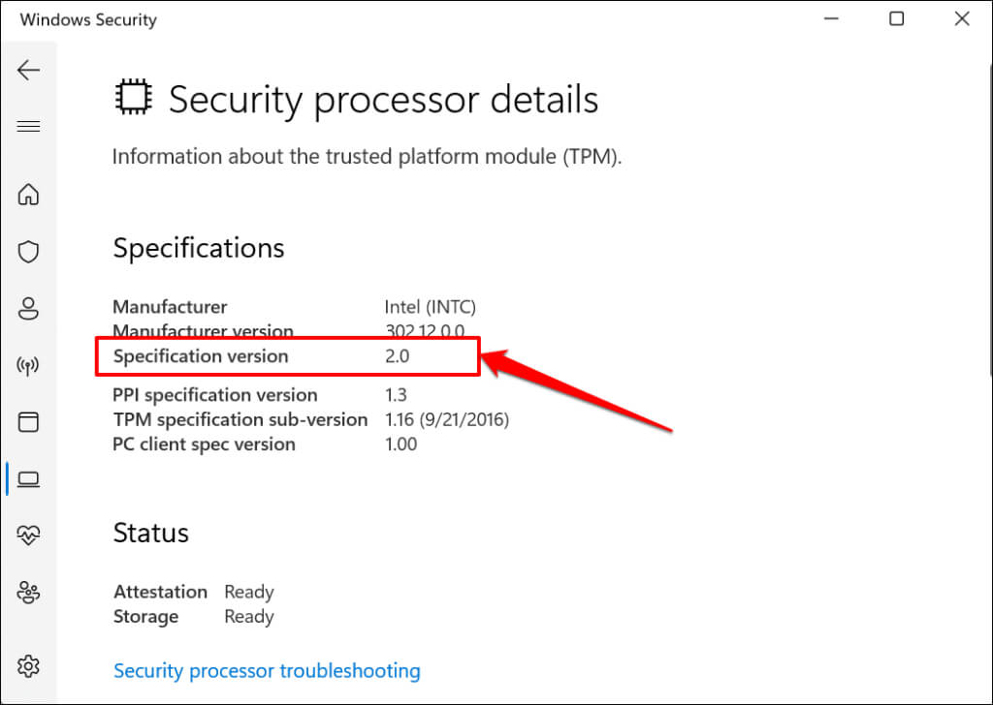
Task: Open Firewall & network protection icon
Action: pos(29,366)
